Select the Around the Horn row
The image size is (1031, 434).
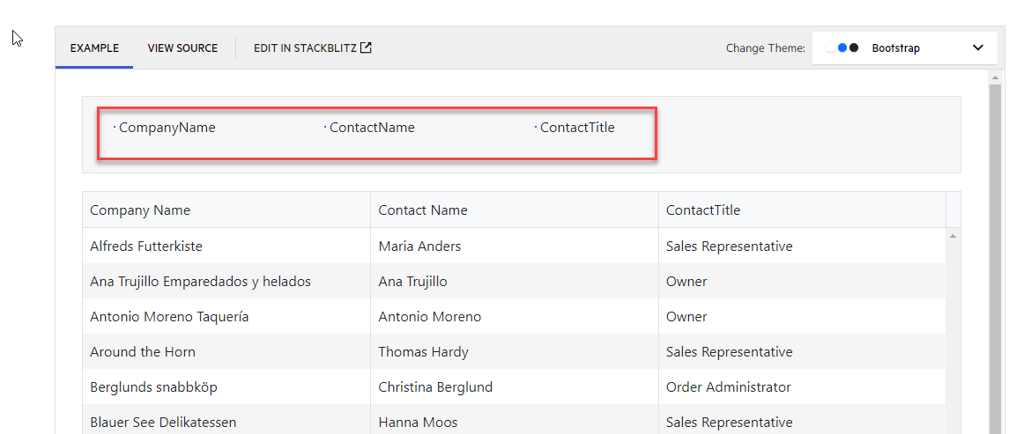[143, 352]
